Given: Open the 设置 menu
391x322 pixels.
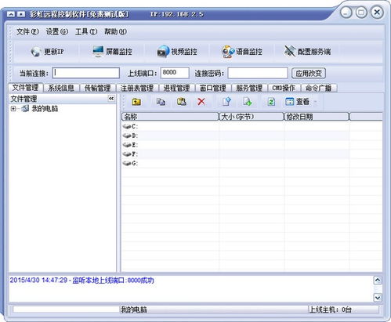Looking at the screenshot, I should point(56,31).
